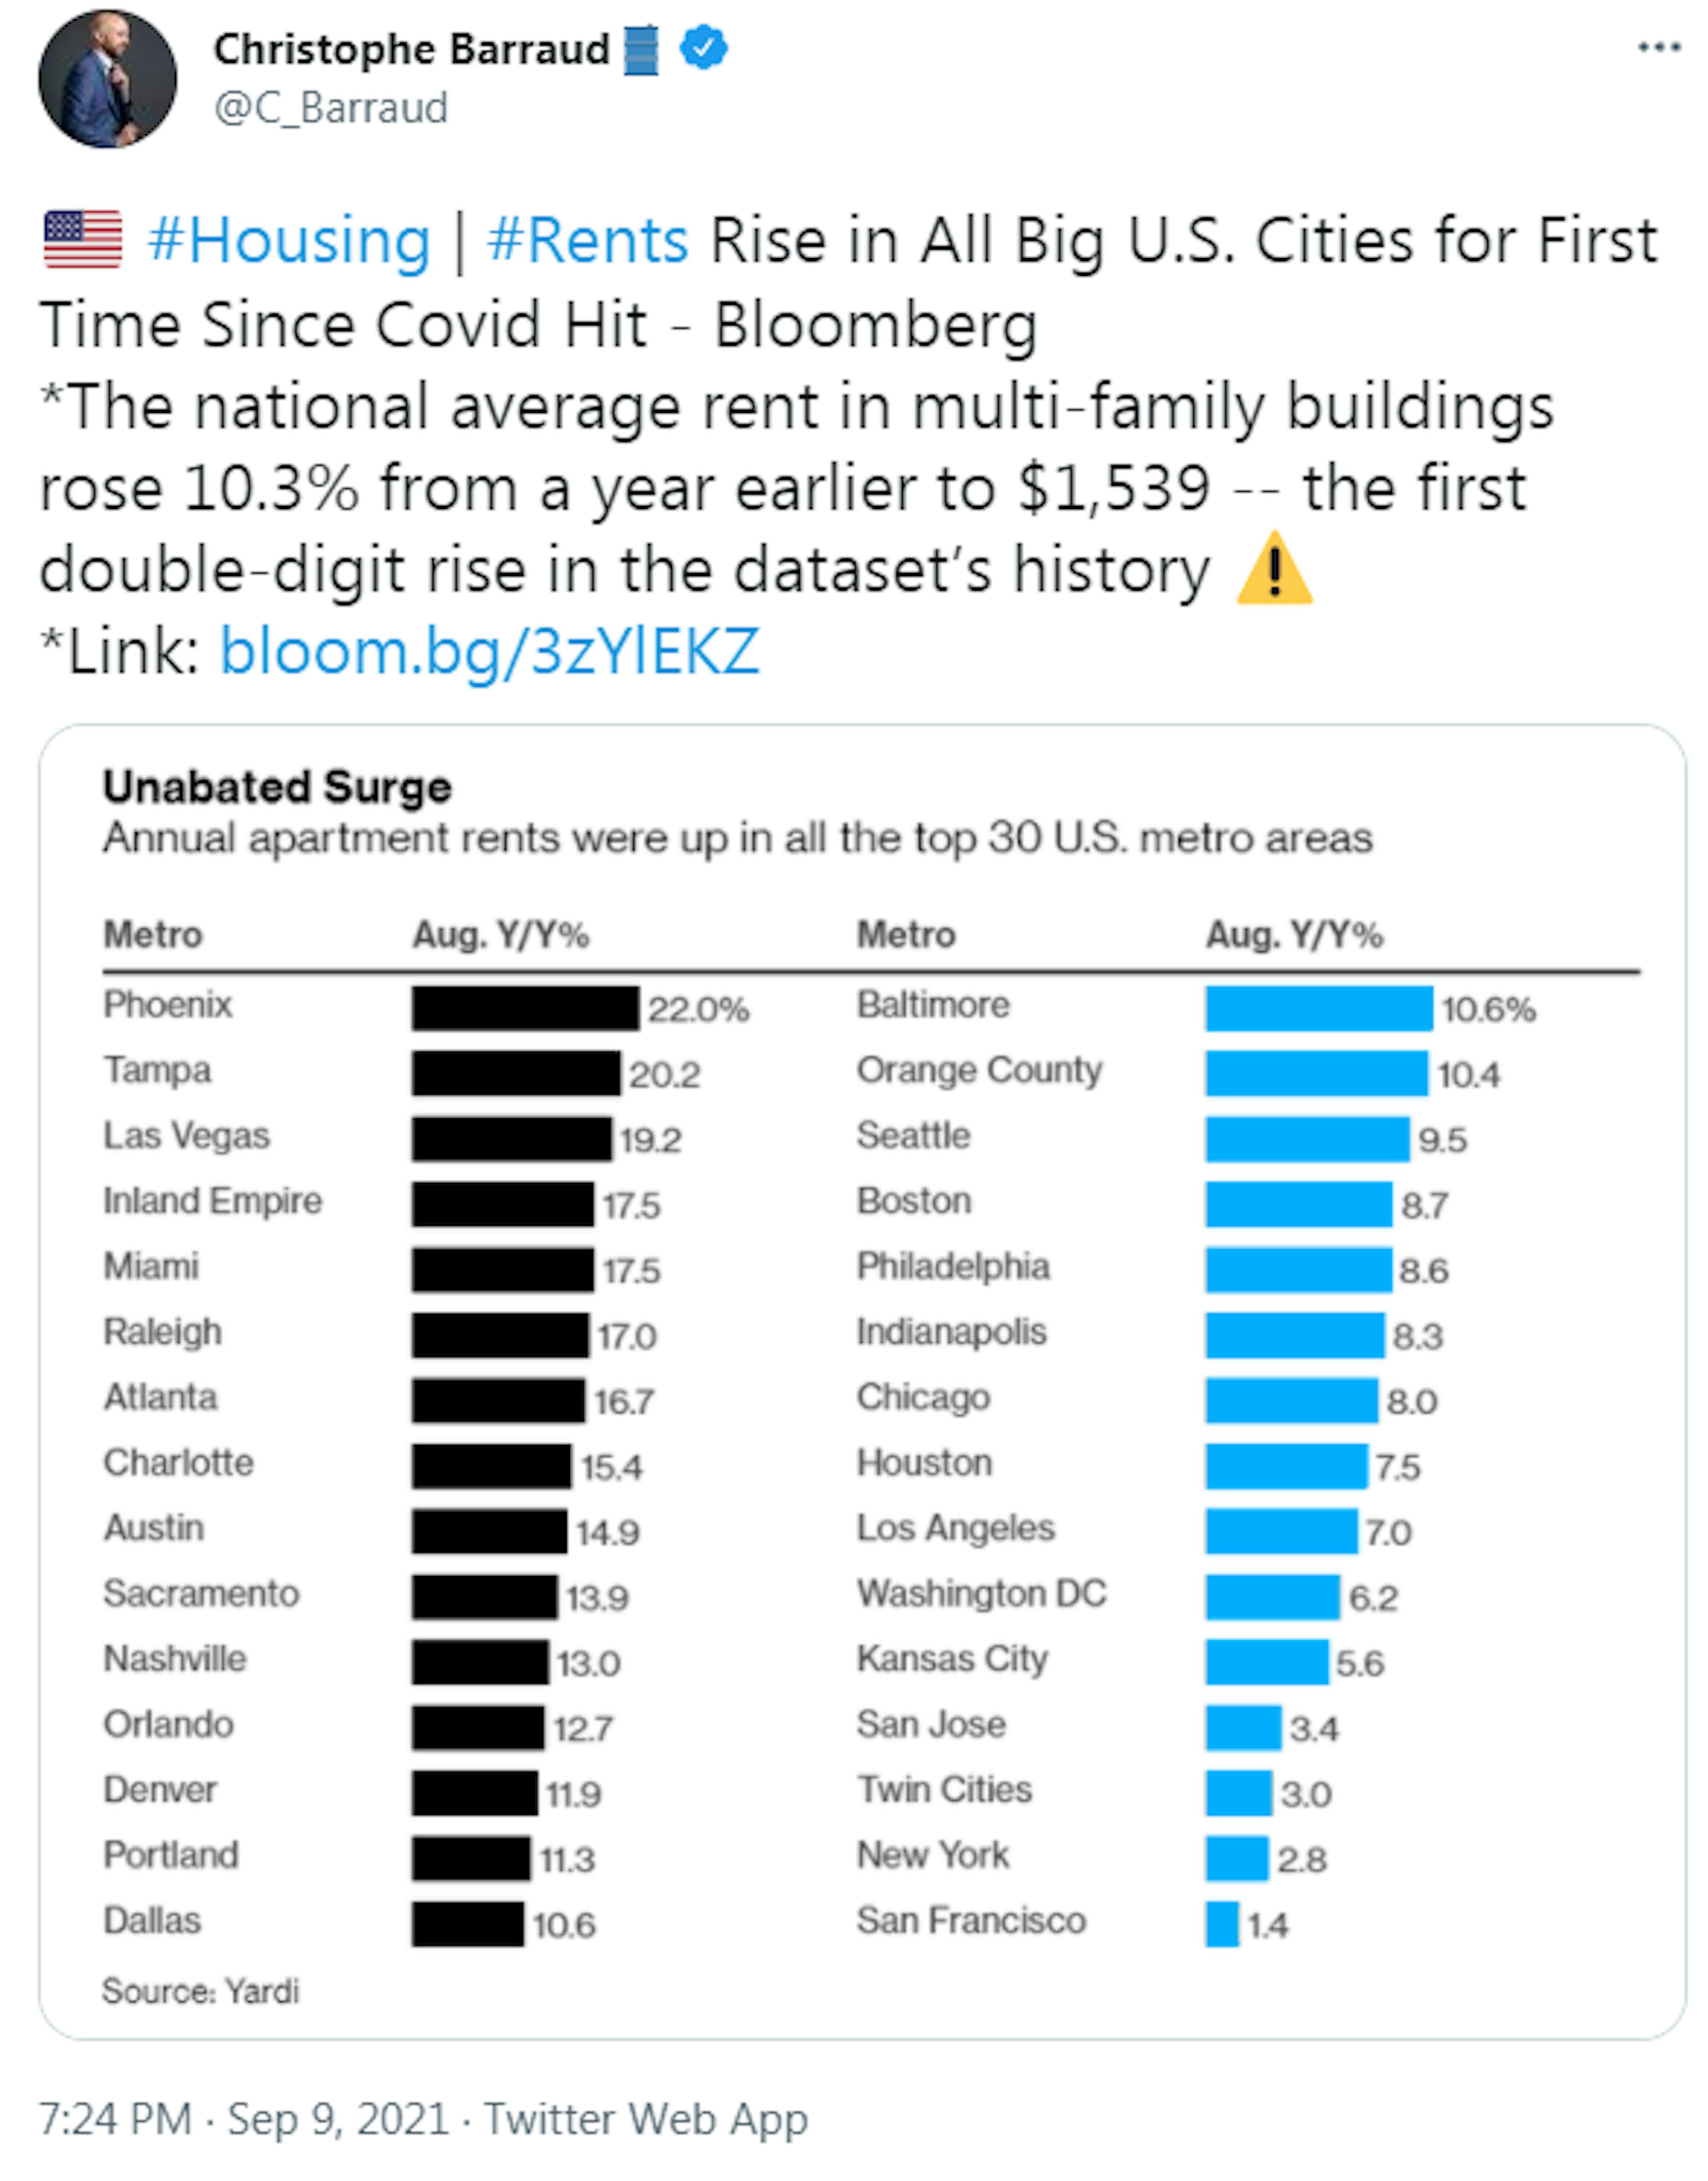Click the blue verified checkmark badge
Viewport: 1708px width, 2181px height.
tap(704, 48)
